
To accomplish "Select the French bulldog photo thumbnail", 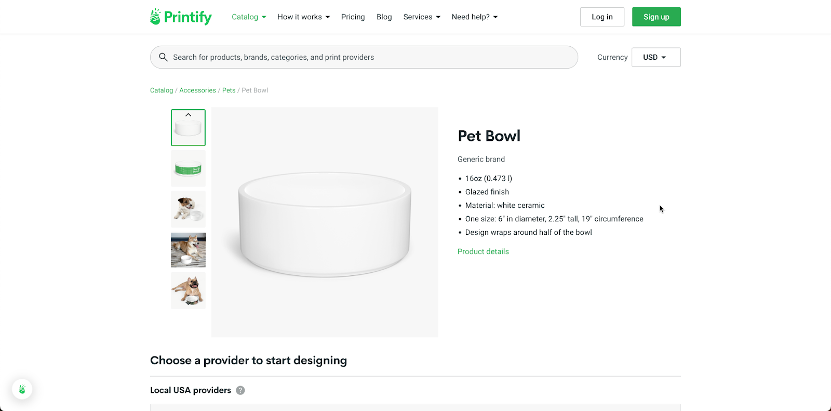I will [188, 290].
